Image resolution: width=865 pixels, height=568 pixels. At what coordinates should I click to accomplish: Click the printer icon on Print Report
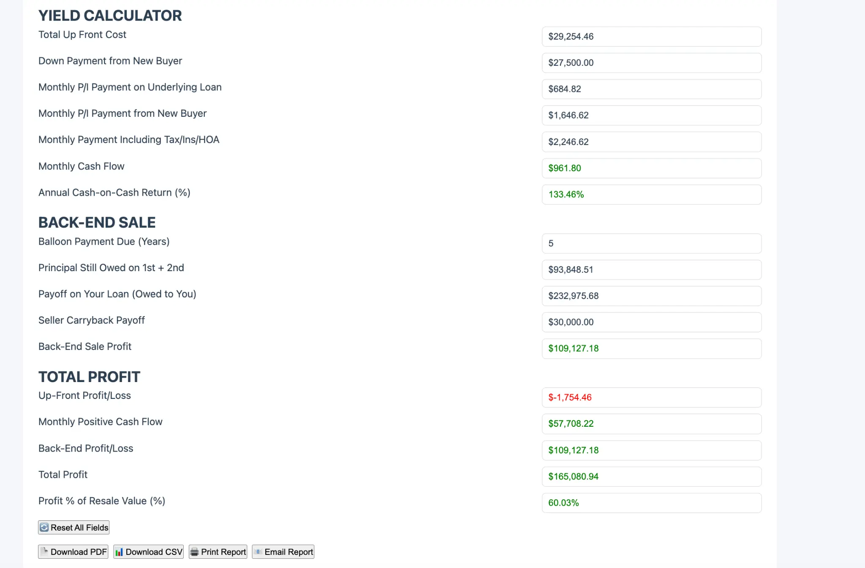[195, 552]
